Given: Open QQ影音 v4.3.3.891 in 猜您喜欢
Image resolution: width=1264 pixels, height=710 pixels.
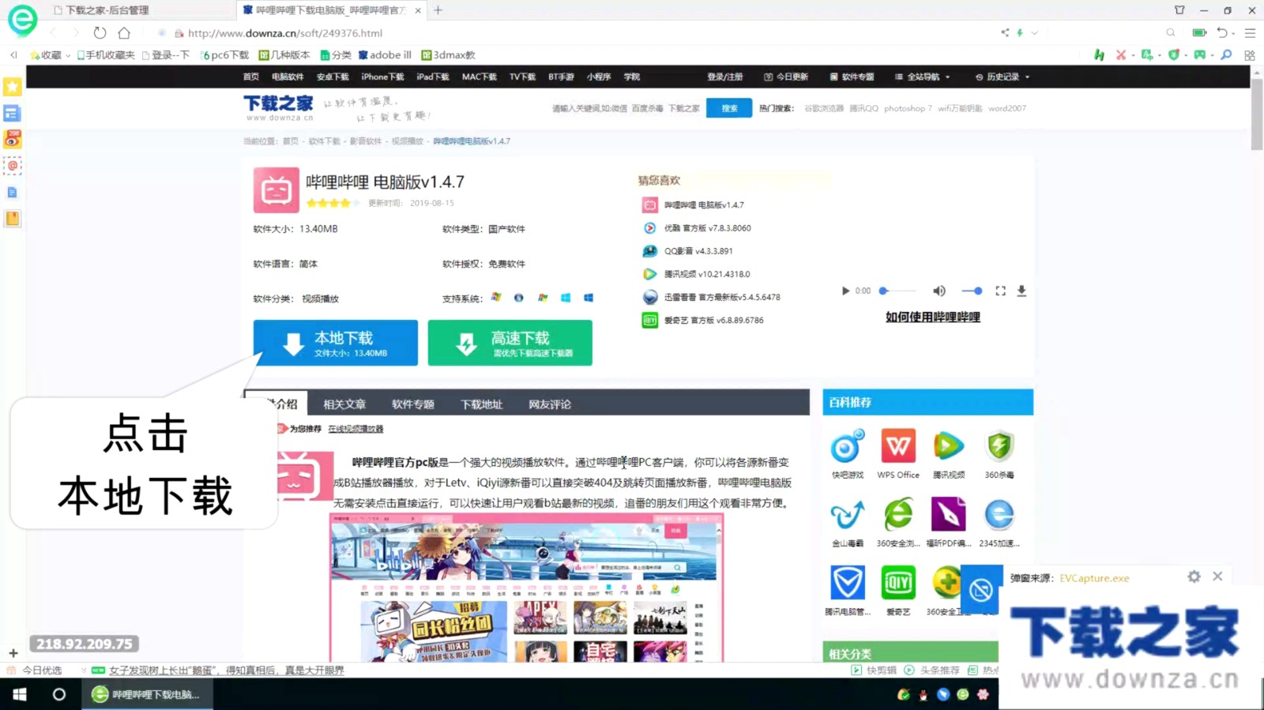Looking at the screenshot, I should point(698,251).
